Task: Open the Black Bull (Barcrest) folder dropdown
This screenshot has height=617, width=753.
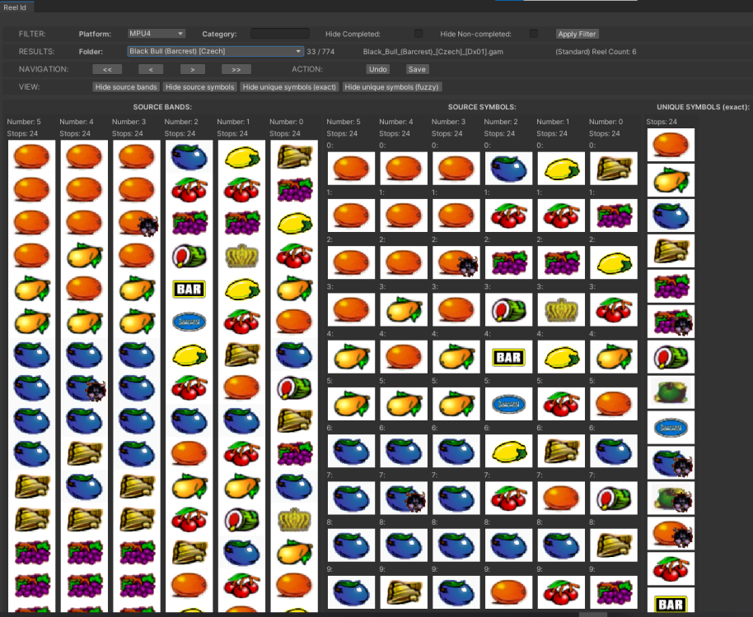Action: click(213, 50)
